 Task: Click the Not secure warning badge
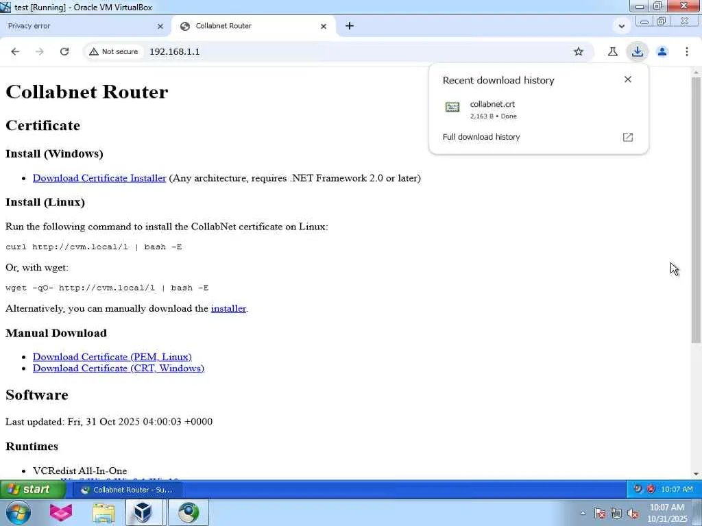click(x=113, y=51)
